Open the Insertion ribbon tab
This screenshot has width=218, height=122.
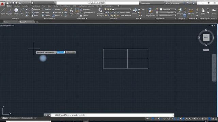point(17,6)
